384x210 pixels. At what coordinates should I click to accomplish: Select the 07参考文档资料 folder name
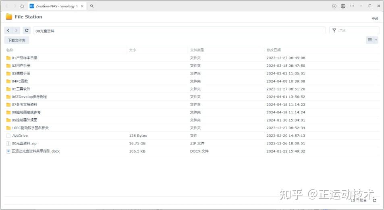[x=25, y=105]
